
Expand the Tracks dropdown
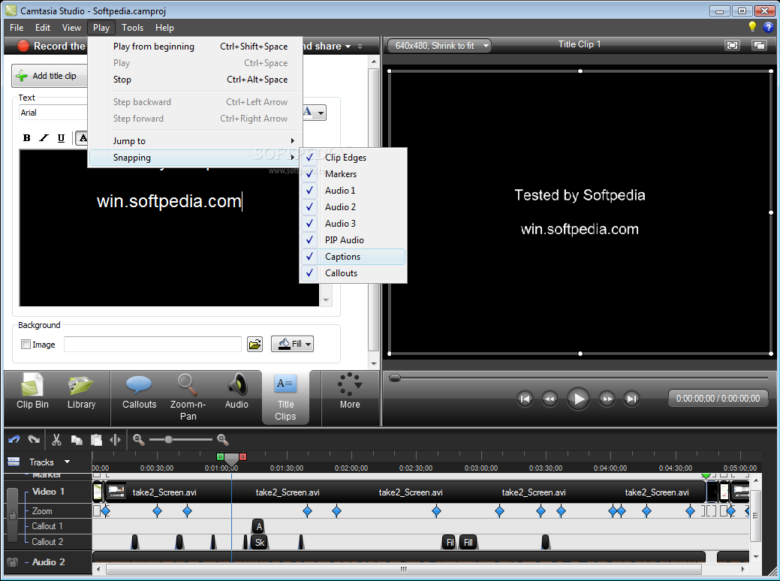(x=67, y=462)
